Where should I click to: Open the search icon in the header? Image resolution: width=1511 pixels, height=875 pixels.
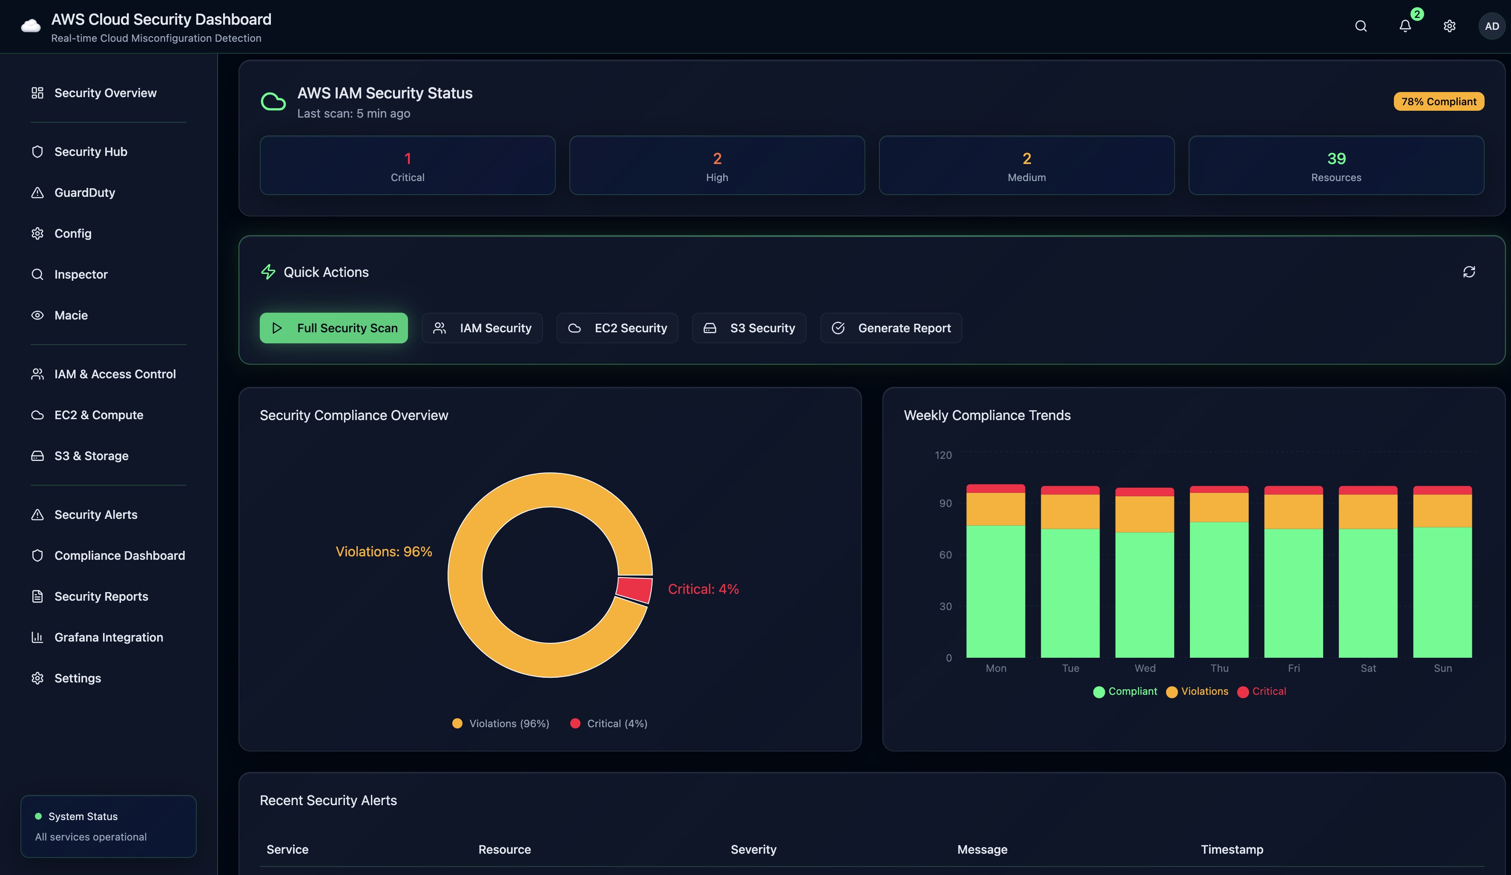(x=1361, y=26)
